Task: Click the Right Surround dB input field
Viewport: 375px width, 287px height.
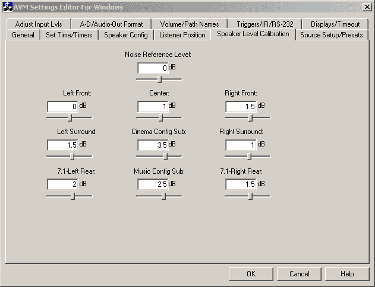Action: [x=241, y=145]
